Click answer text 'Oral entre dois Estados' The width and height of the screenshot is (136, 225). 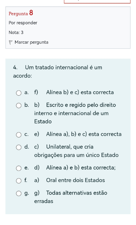76,180
